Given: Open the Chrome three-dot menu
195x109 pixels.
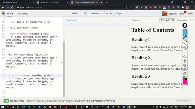Looking at the screenshot, I should pyautogui.click(x=192, y=7).
